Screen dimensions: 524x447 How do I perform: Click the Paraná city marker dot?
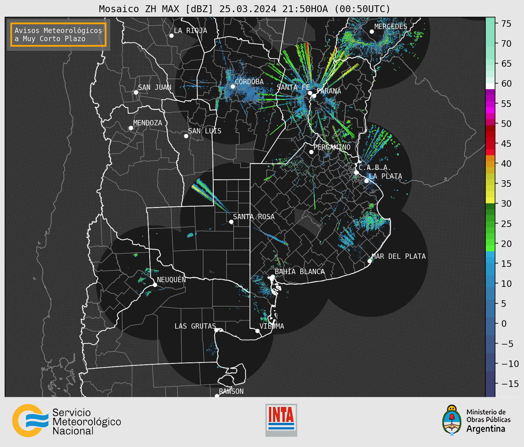click(314, 96)
